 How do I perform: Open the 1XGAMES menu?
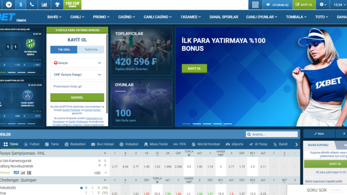pos(190,17)
